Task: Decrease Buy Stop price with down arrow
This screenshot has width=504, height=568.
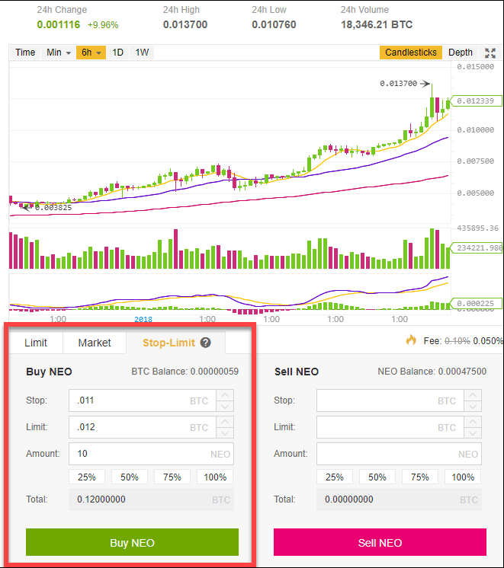Action: (225, 406)
